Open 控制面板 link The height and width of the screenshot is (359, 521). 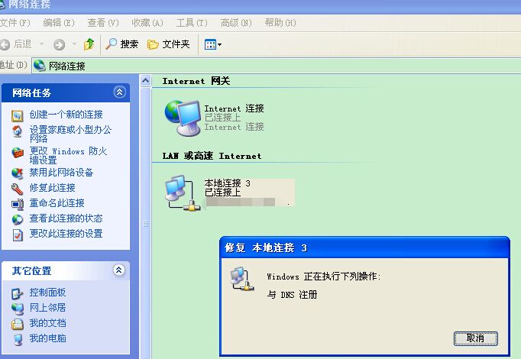click(47, 293)
